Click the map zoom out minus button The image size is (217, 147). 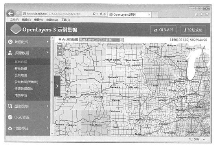pos(60,53)
